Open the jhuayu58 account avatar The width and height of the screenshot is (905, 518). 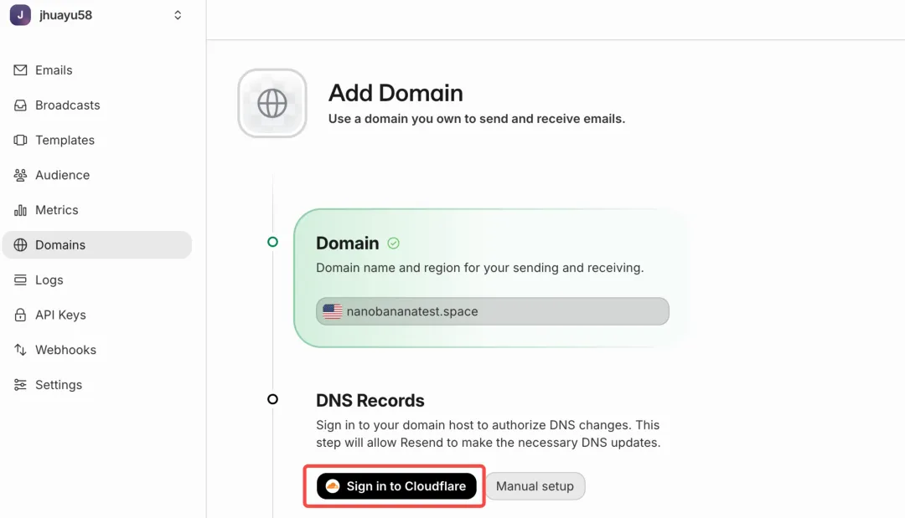[x=20, y=15]
